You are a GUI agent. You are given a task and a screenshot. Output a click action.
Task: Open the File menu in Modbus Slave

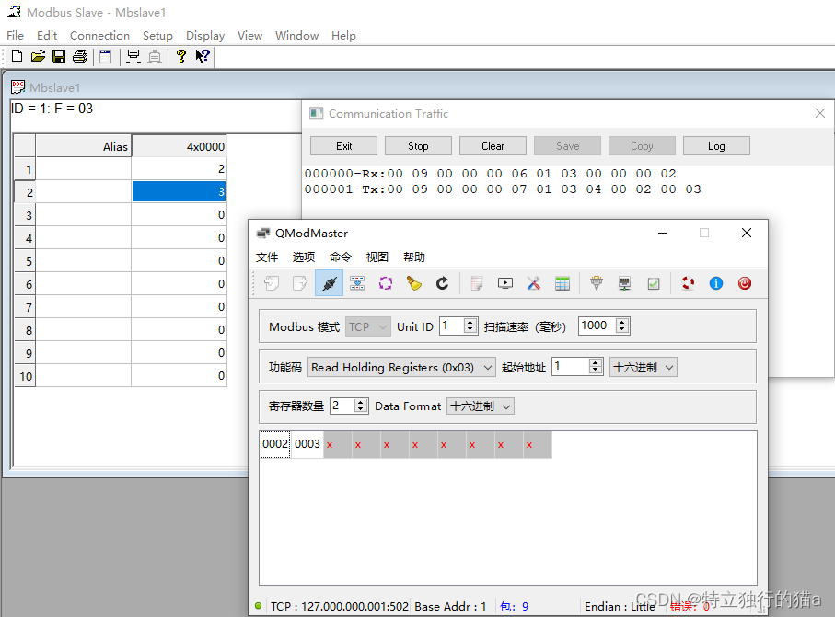click(15, 36)
